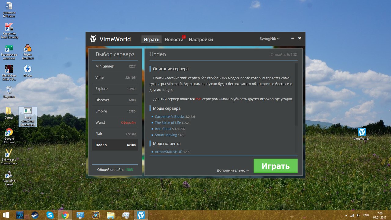391x220 pixels.
Task: Open Skype from the taskbar
Action: (x=50, y=215)
